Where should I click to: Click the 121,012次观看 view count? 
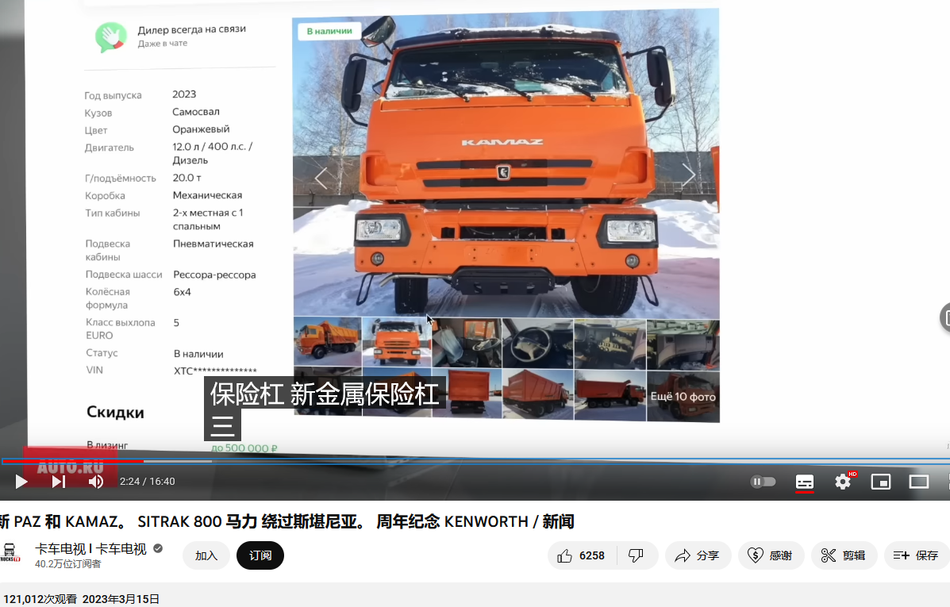[x=40, y=599]
